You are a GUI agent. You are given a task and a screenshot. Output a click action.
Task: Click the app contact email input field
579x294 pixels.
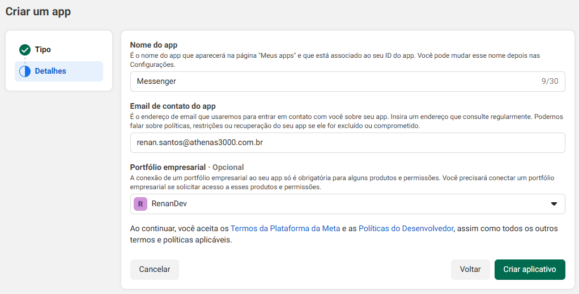347,143
